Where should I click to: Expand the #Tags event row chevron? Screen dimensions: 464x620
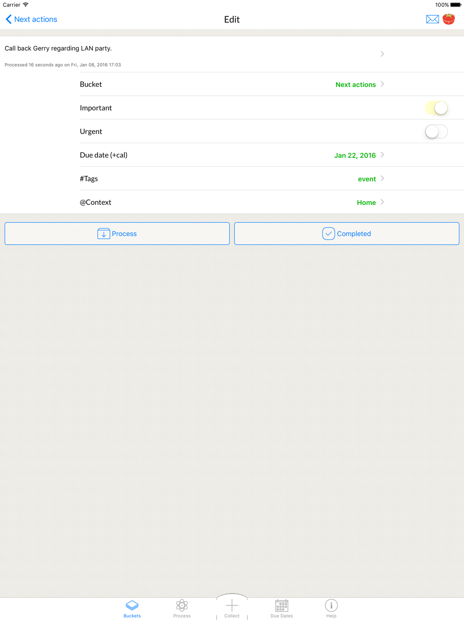click(x=382, y=178)
